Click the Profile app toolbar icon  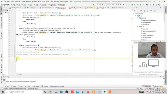tap(138, 5)
